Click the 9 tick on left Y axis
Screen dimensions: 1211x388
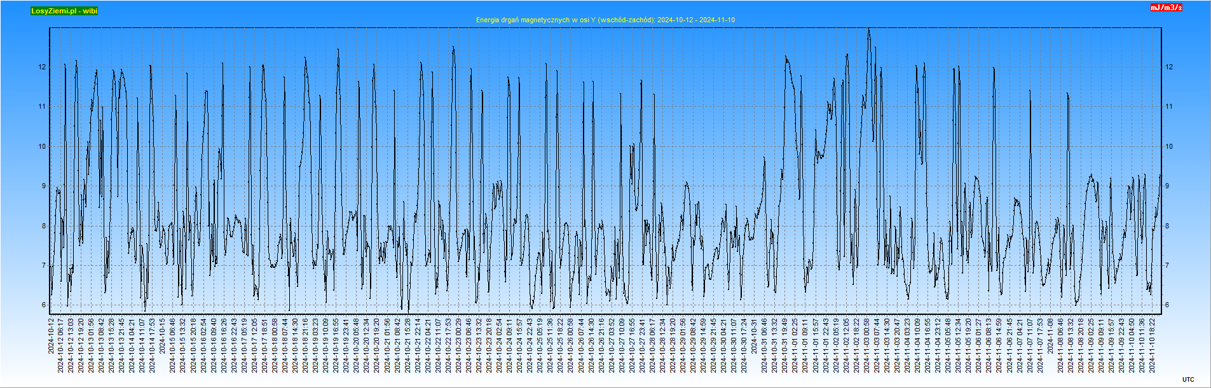(x=44, y=186)
